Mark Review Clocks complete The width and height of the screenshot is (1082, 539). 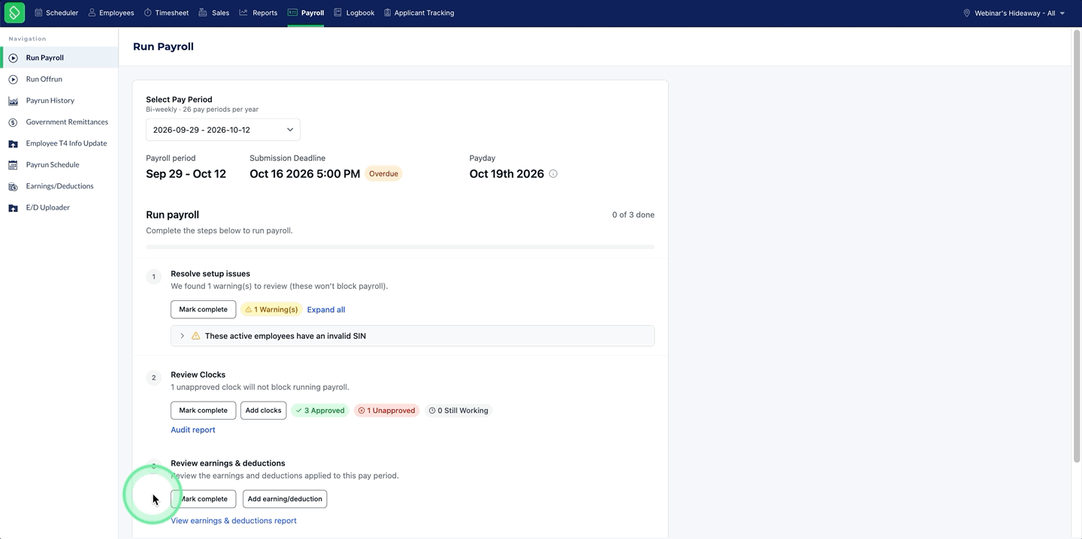click(x=203, y=411)
